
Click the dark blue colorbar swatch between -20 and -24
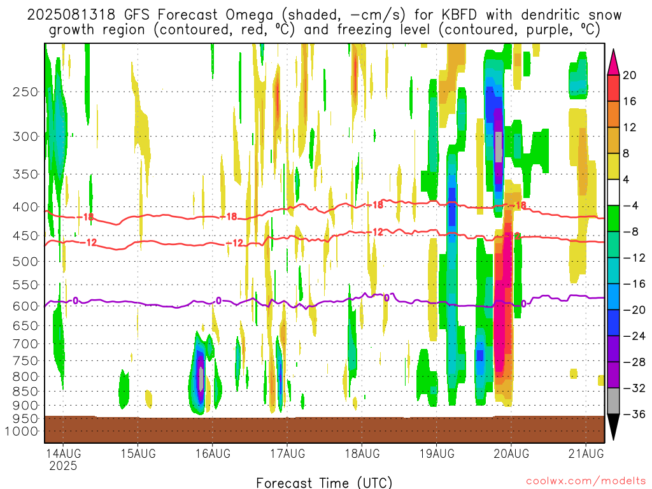(x=613, y=323)
